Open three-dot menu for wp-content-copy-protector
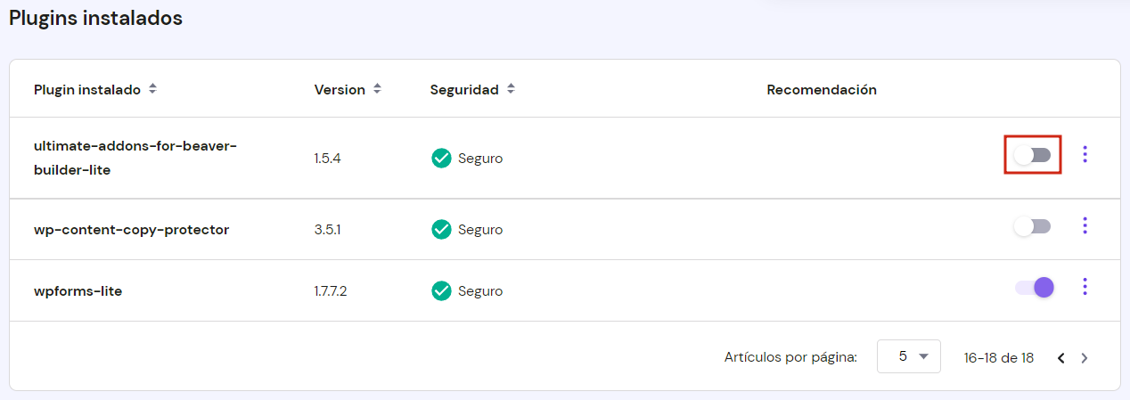 pos(1085,225)
